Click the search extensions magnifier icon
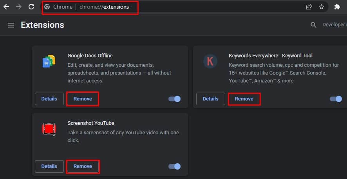This screenshot has height=179, width=347. point(313,25)
